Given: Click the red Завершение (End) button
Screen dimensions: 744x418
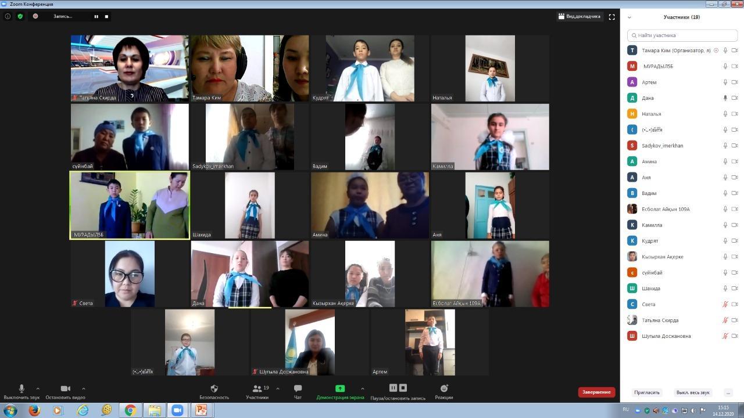Looking at the screenshot, I should click(596, 392).
